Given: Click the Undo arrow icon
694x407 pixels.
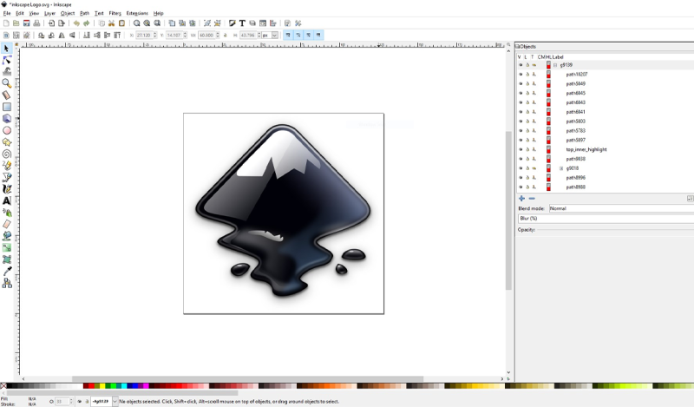Looking at the screenshot, I should click(76, 23).
